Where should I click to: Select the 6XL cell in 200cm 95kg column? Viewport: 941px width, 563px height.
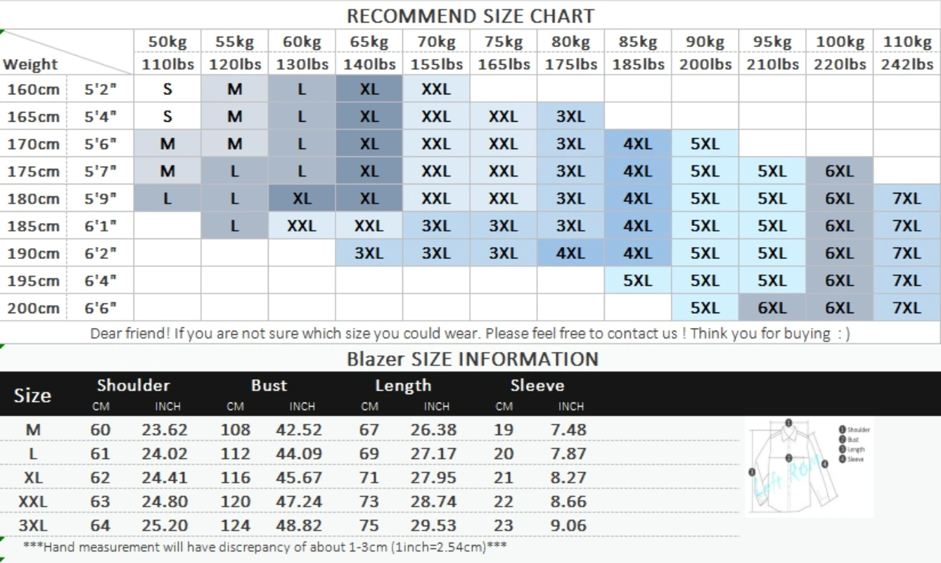pyautogui.click(x=772, y=308)
